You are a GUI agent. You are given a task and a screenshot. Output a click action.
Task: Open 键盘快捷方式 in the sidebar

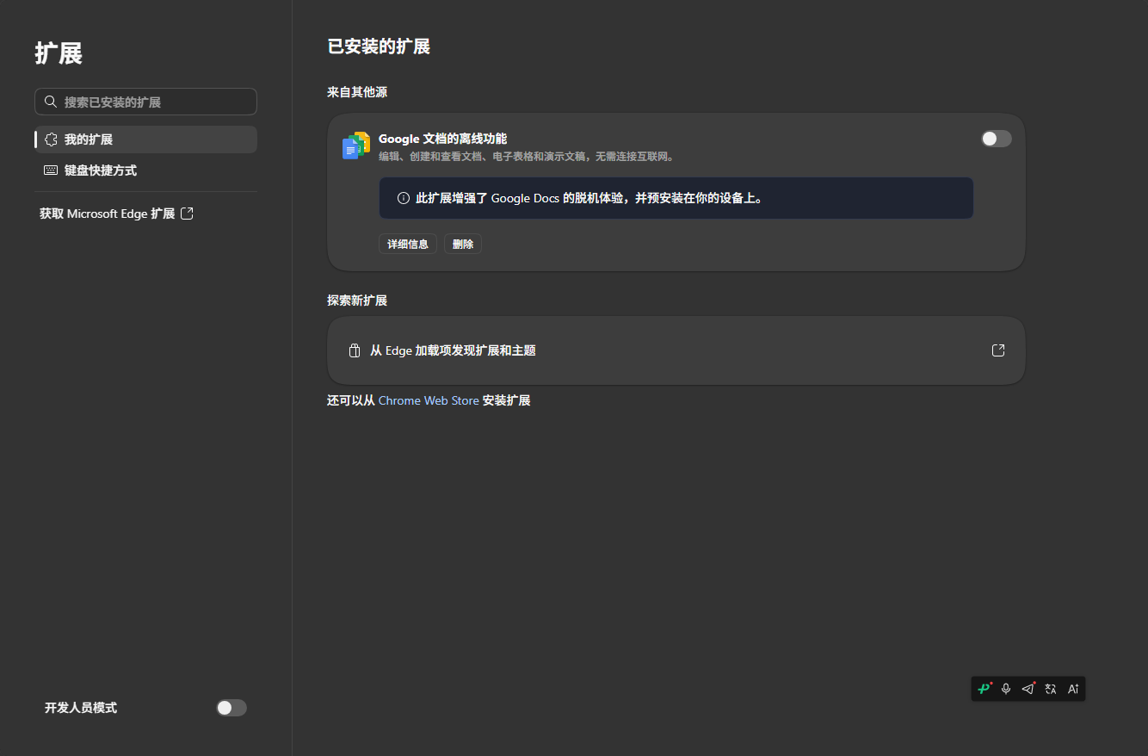[x=146, y=170]
